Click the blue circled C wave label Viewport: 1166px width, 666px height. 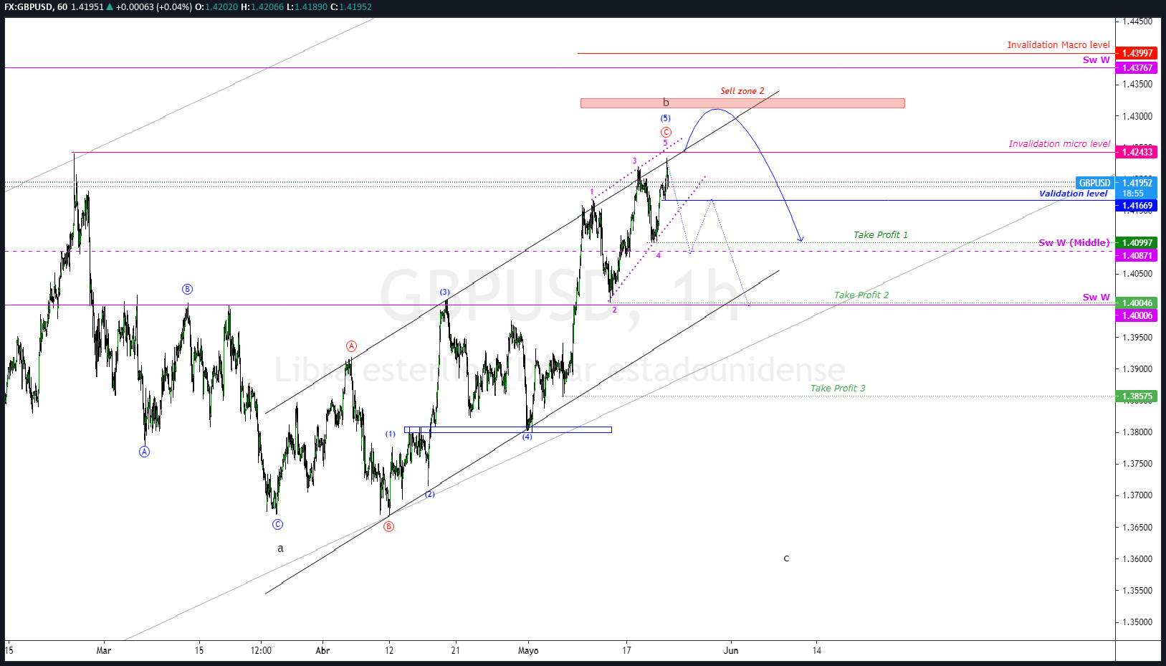277,524
